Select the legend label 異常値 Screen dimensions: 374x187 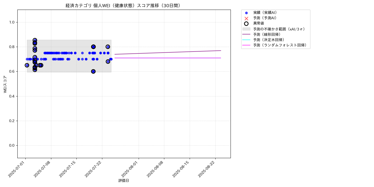click(x=259, y=24)
